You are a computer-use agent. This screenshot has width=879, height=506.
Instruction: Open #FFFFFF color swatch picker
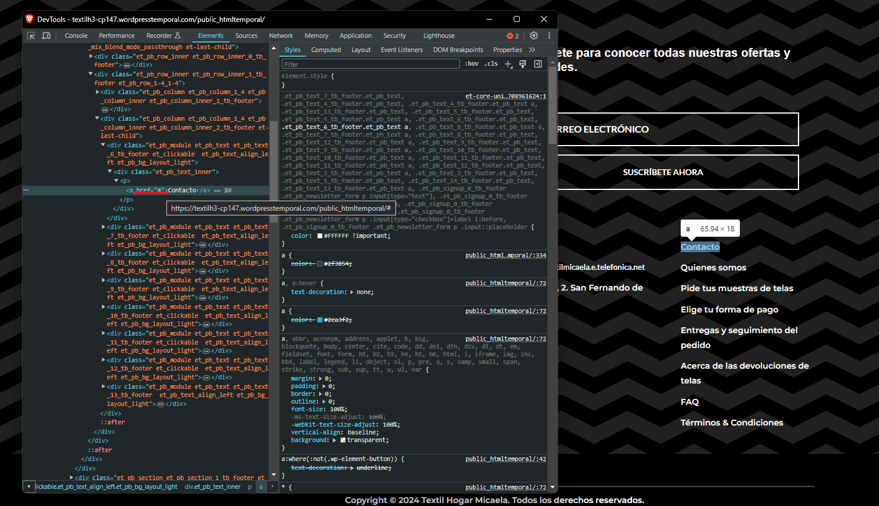[x=320, y=236]
